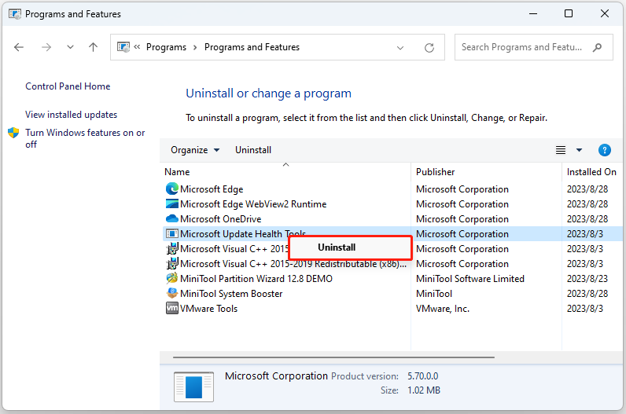Click the window title bar icon
This screenshot has width=626, height=414.
[15, 14]
